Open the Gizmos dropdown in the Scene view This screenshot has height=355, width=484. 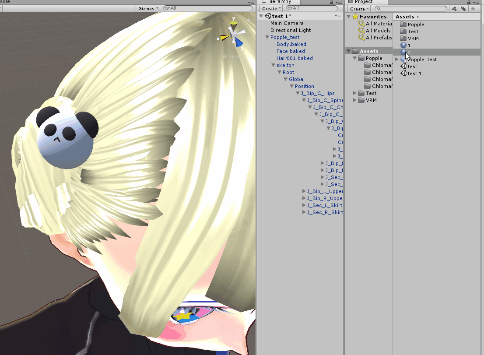(147, 8)
